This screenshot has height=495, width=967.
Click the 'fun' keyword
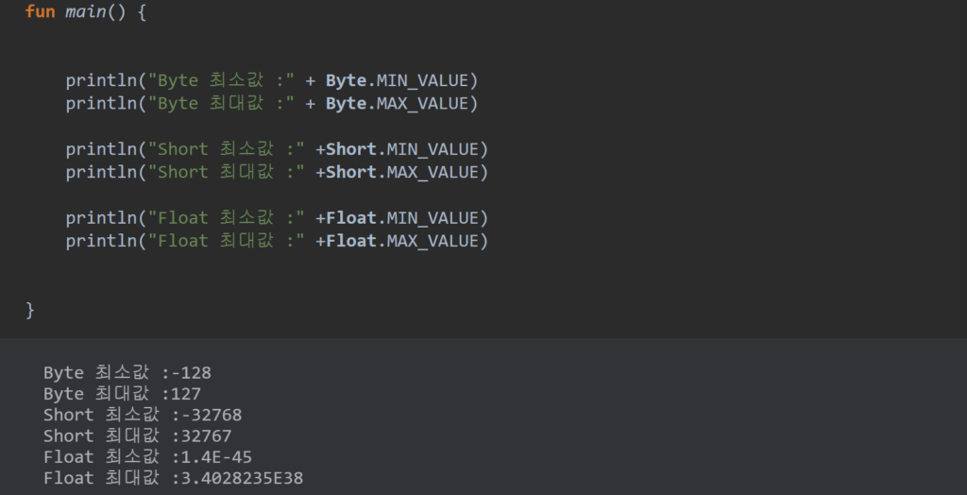tap(40, 13)
